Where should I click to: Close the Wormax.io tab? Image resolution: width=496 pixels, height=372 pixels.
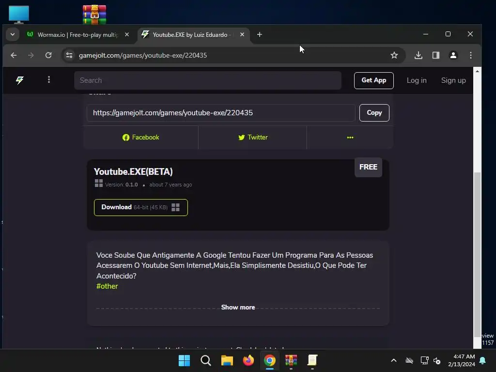(x=127, y=34)
